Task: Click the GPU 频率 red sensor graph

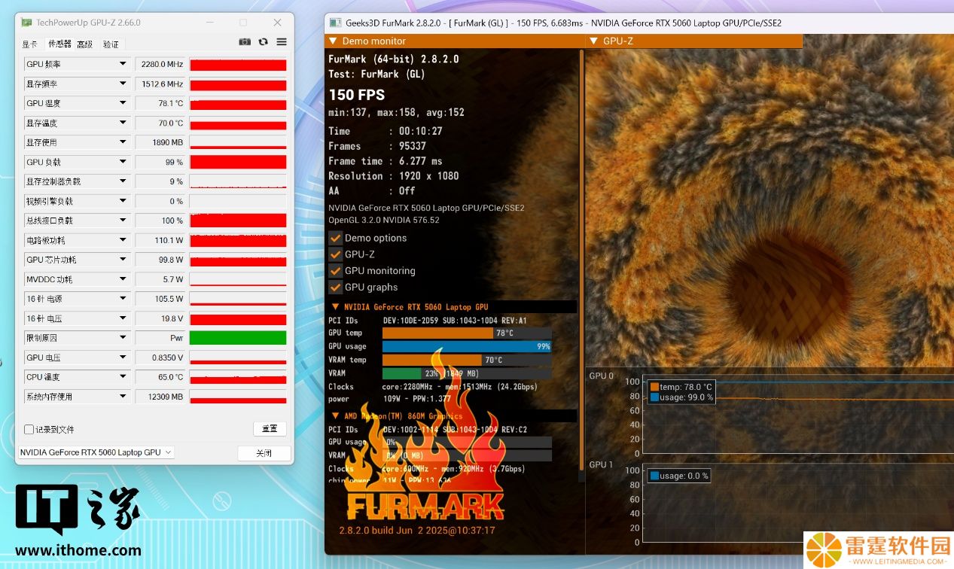Action: pyautogui.click(x=238, y=64)
